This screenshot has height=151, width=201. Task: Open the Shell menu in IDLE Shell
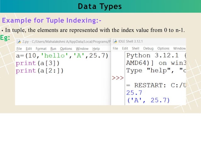135,48
